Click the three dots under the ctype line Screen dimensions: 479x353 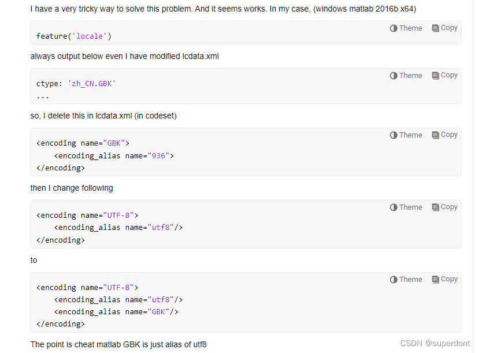click(42, 97)
